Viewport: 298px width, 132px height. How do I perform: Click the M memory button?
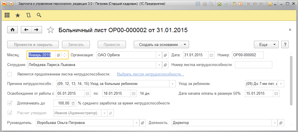point(248,4)
